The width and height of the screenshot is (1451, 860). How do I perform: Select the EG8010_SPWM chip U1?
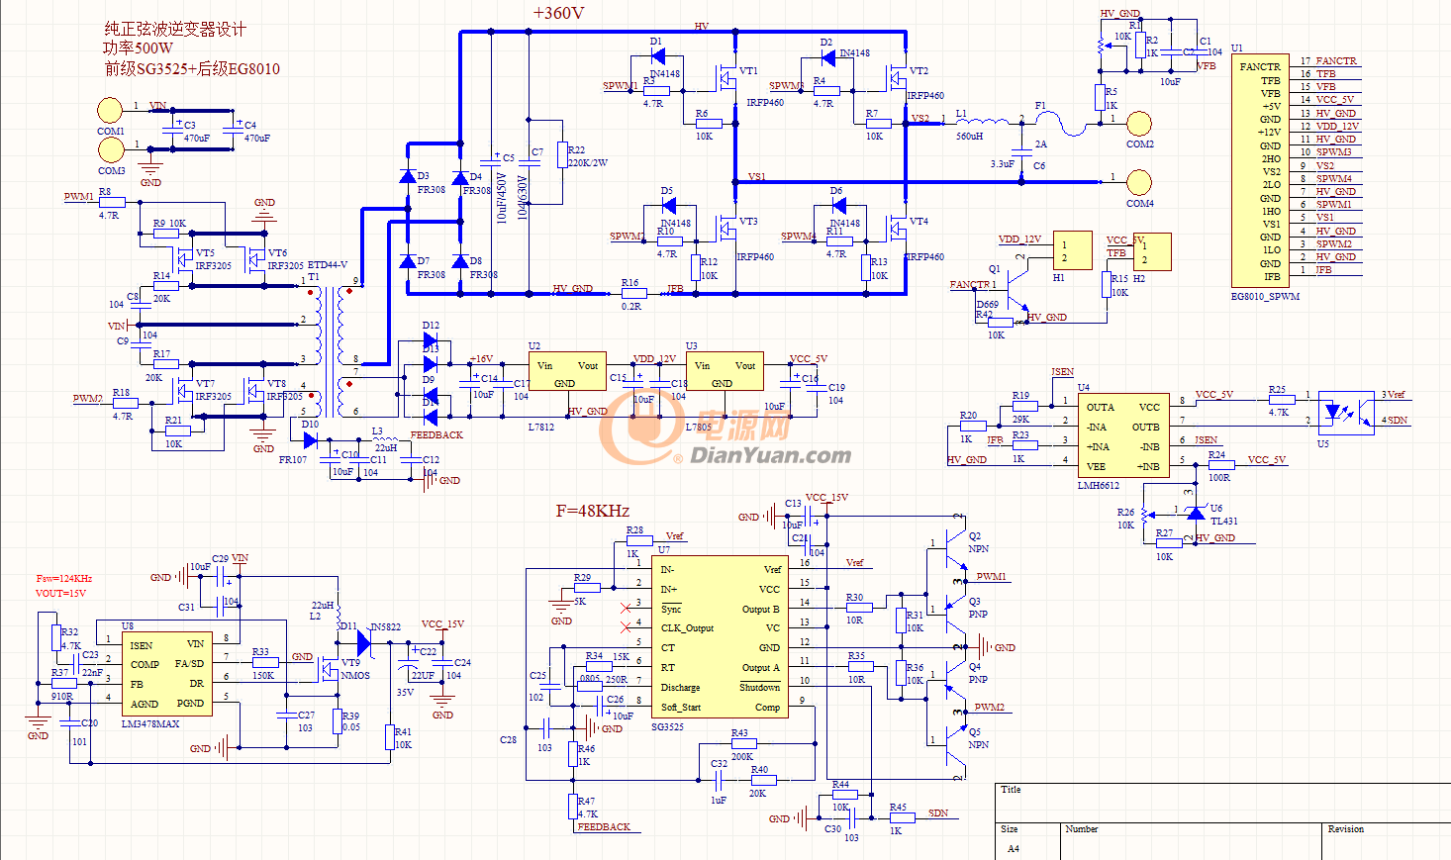[x=1260, y=170]
